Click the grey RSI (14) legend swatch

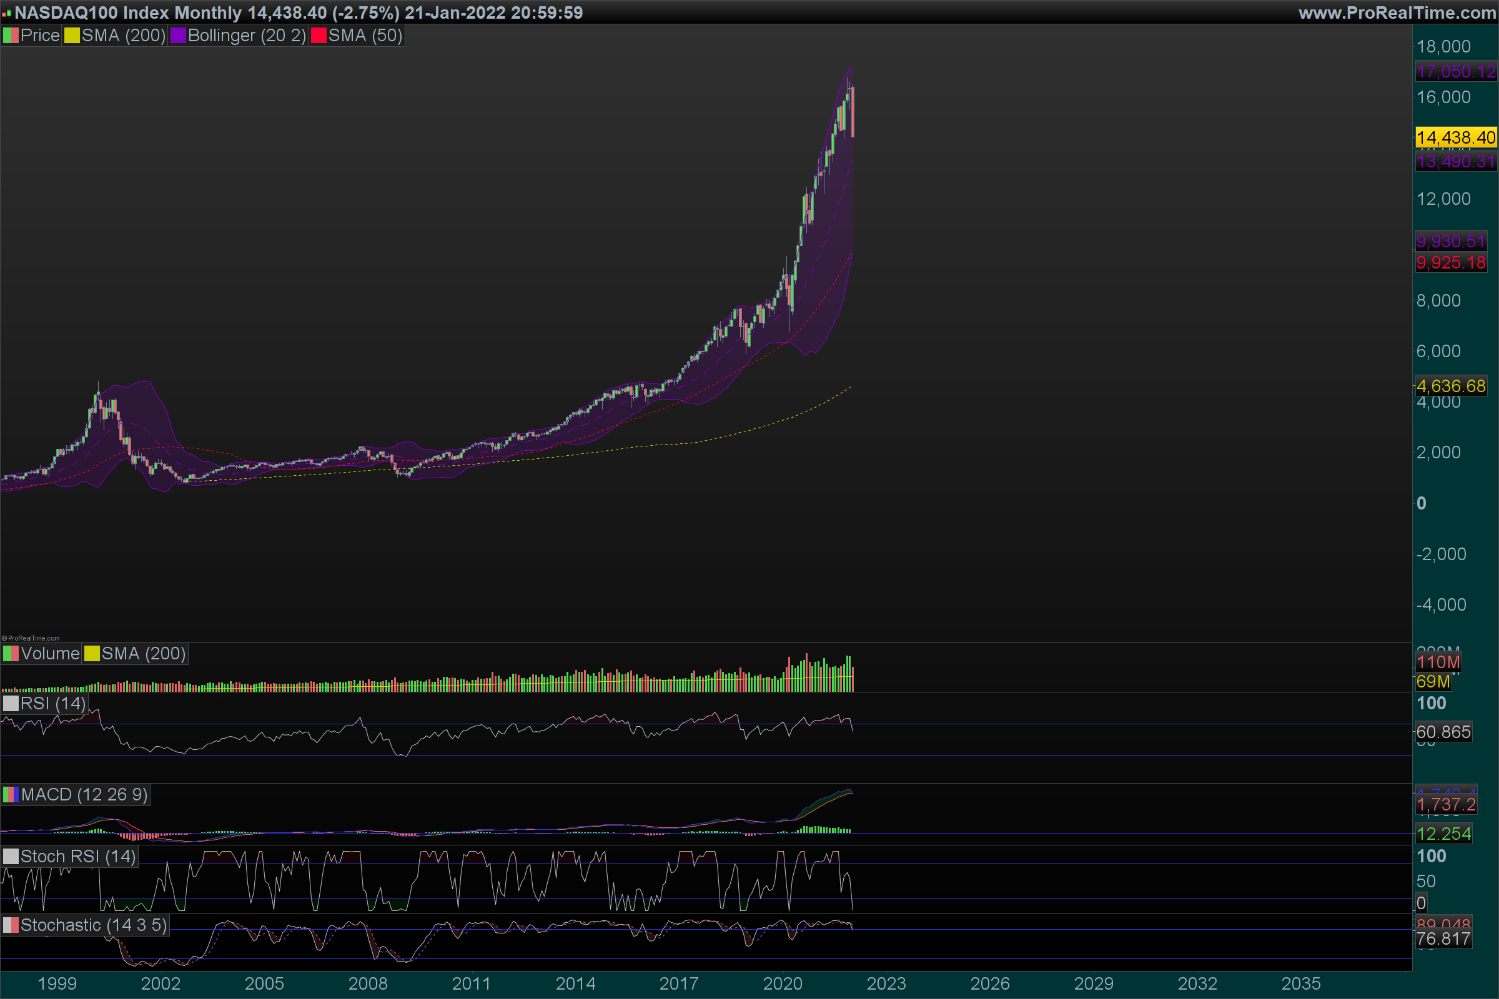11,704
